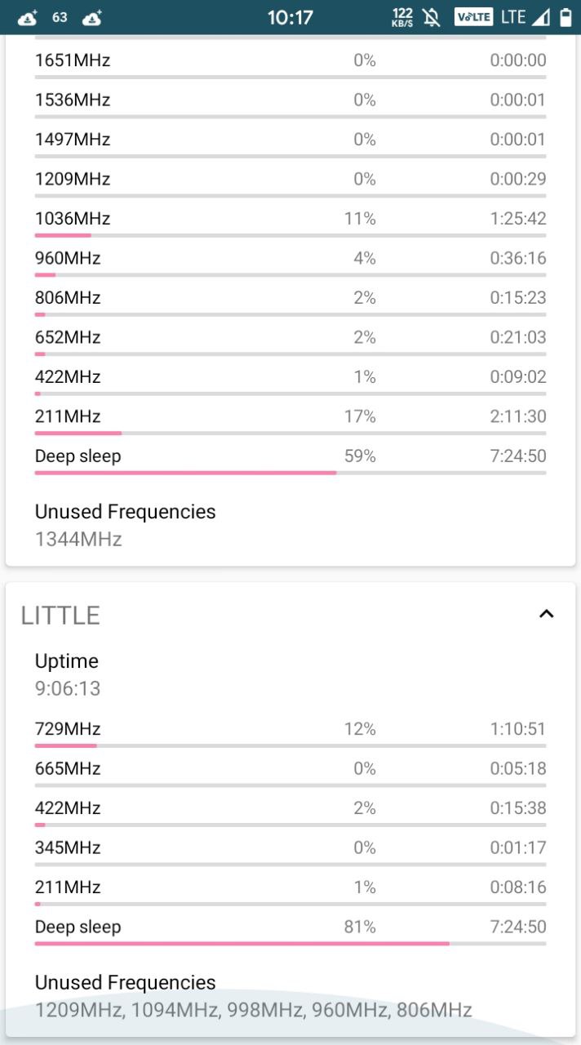Tap the VoLTE indicator icon
Screen dimensions: 581x1045
[473, 17]
